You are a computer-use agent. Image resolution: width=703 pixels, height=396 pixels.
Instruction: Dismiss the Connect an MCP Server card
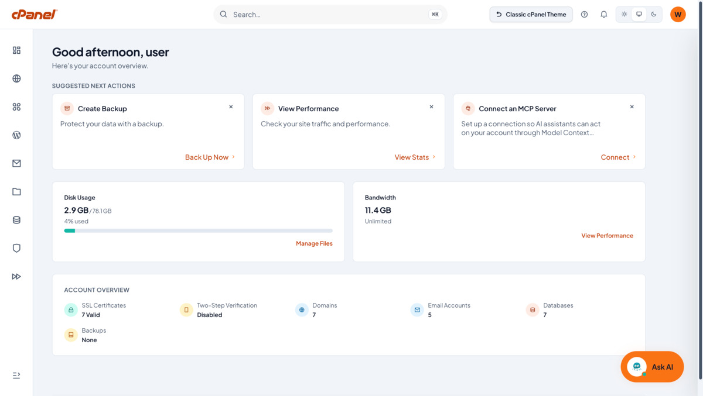(632, 107)
